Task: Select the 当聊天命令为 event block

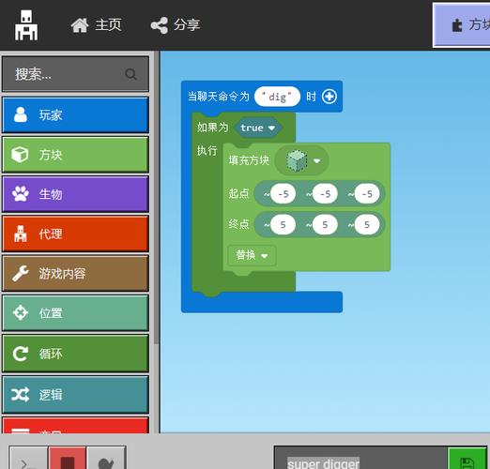Action: 219,97
